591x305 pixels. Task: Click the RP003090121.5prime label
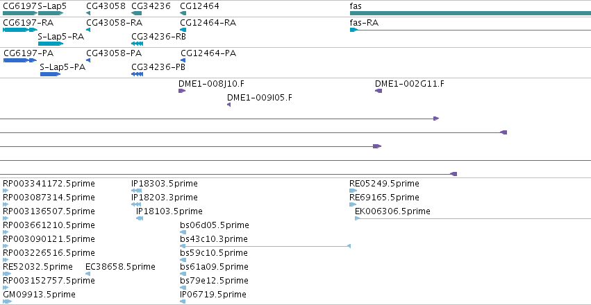tap(49, 239)
